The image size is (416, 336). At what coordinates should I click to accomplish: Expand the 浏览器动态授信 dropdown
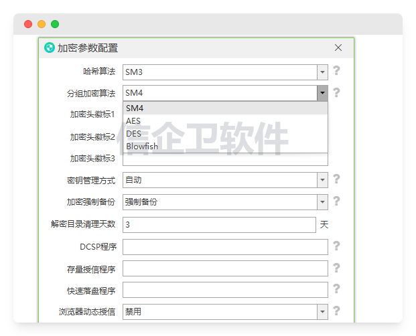(322, 311)
